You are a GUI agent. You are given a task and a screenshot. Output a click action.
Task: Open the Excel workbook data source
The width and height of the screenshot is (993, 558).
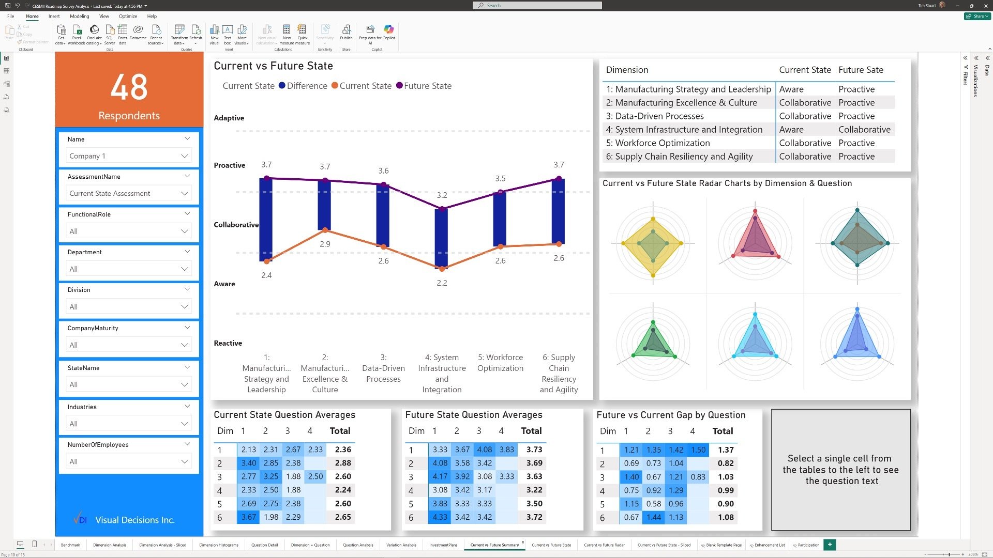click(x=77, y=30)
